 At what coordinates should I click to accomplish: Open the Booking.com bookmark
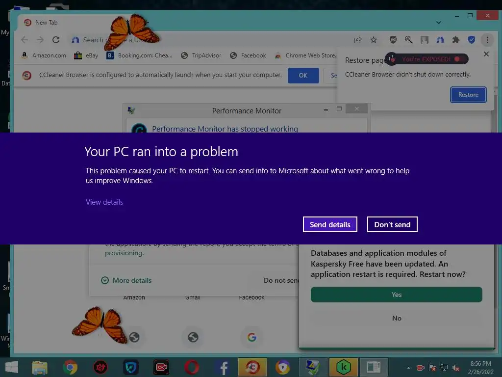(140, 55)
